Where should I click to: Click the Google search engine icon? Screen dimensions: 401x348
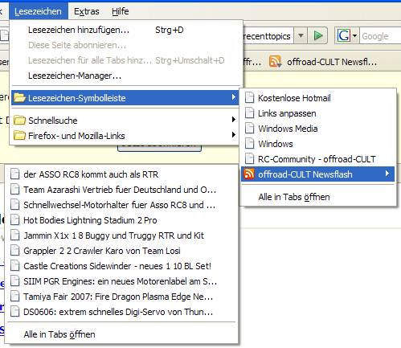pos(344,35)
